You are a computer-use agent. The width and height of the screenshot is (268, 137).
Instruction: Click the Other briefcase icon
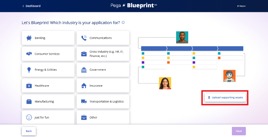[x=84, y=117]
